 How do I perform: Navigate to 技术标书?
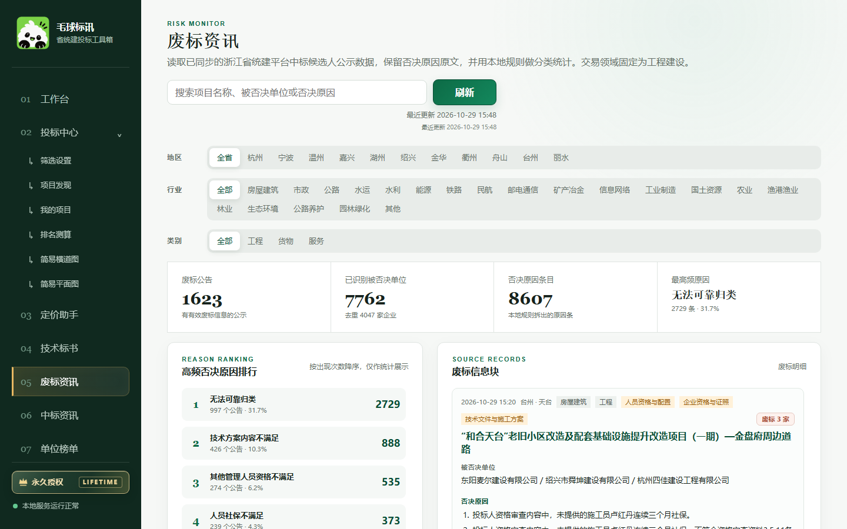(x=71, y=349)
